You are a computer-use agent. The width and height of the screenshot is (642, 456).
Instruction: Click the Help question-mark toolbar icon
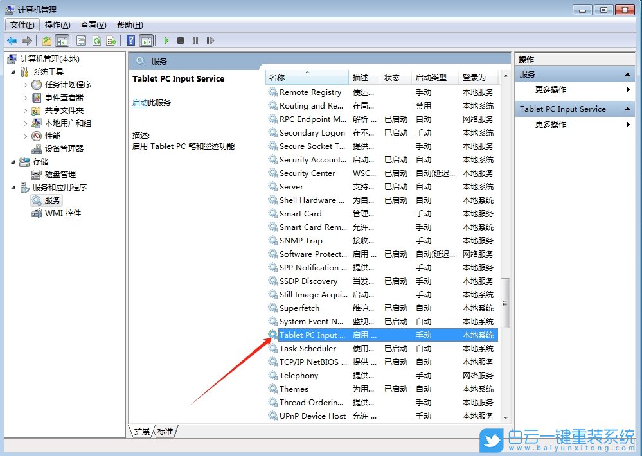pos(131,40)
